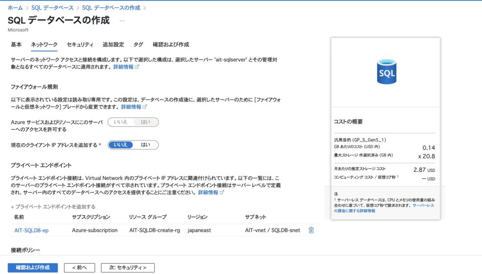This screenshot has width=482, height=274.
Task: Click the 確認および作成 blue button
Action: (32, 267)
